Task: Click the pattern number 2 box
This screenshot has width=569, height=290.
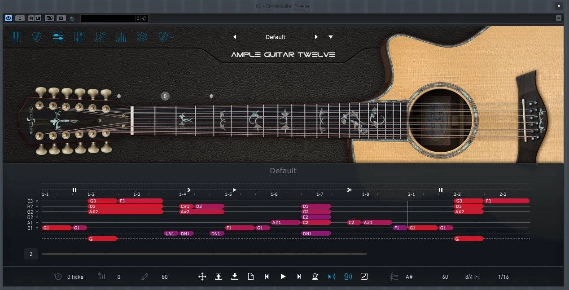Action: click(x=31, y=254)
